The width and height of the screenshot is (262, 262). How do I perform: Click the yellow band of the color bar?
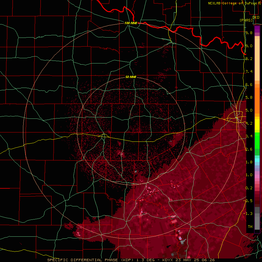[x=257, y=125]
